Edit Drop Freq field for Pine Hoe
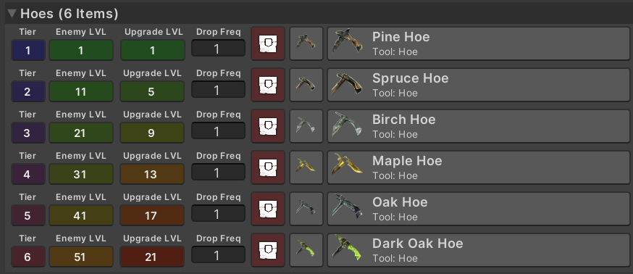The height and width of the screenshot is (274, 633). [x=218, y=49]
